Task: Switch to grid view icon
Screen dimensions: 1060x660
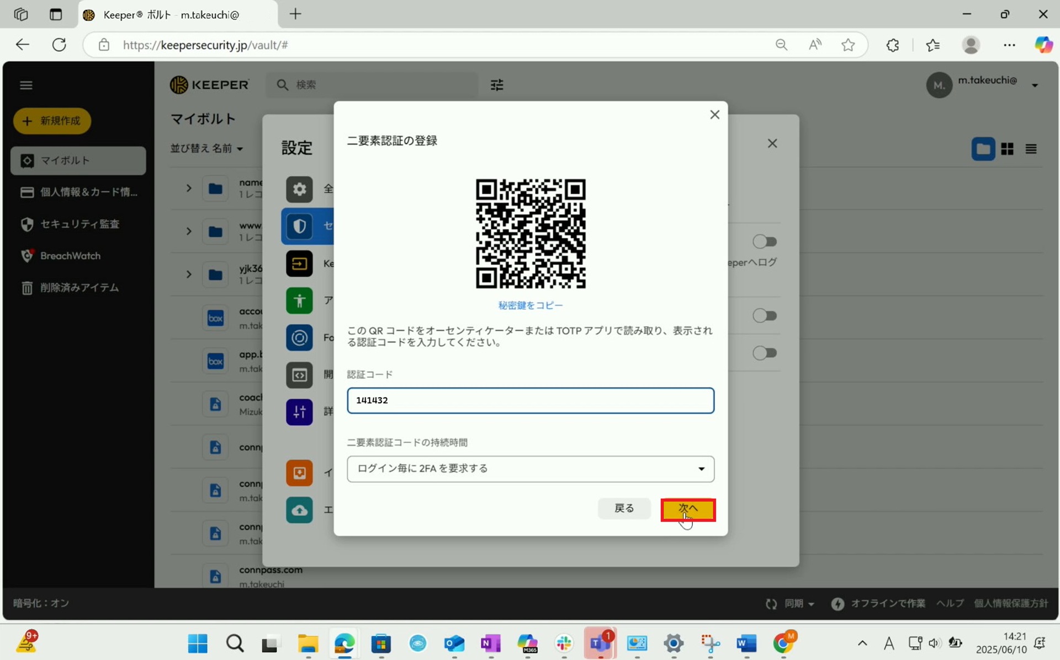Action: (1007, 149)
